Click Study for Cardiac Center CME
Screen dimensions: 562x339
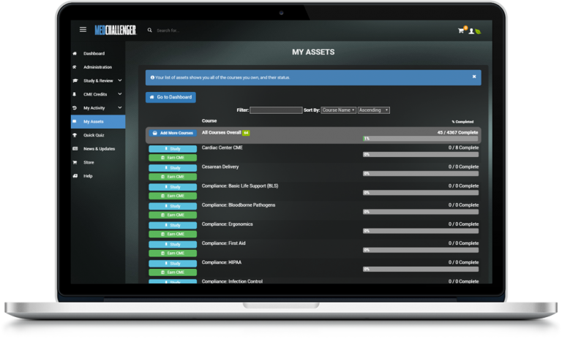pos(173,149)
